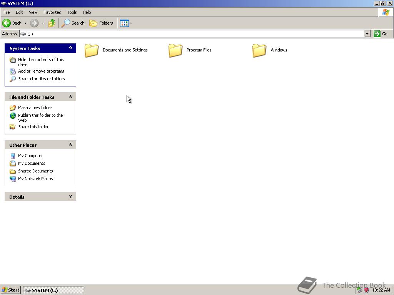394x295 pixels.
Task: Click the Windows flag logo in the menu bar corner
Action: point(386,12)
